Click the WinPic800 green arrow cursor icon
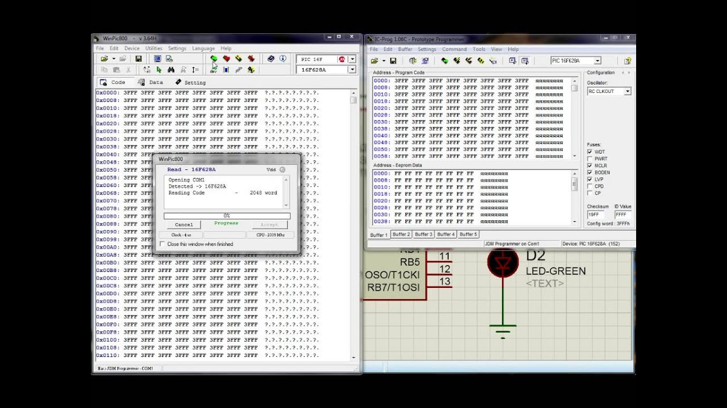Screen dimensions: 727x408 159,70
